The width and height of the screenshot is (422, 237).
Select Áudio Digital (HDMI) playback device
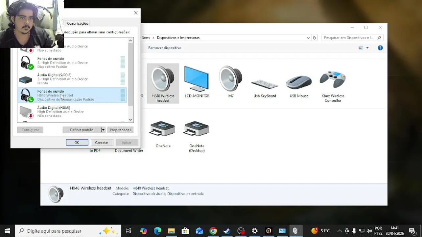coord(72,112)
